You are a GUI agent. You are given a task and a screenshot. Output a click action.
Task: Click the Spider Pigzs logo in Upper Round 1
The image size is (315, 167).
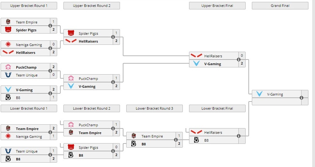click(x=8, y=30)
